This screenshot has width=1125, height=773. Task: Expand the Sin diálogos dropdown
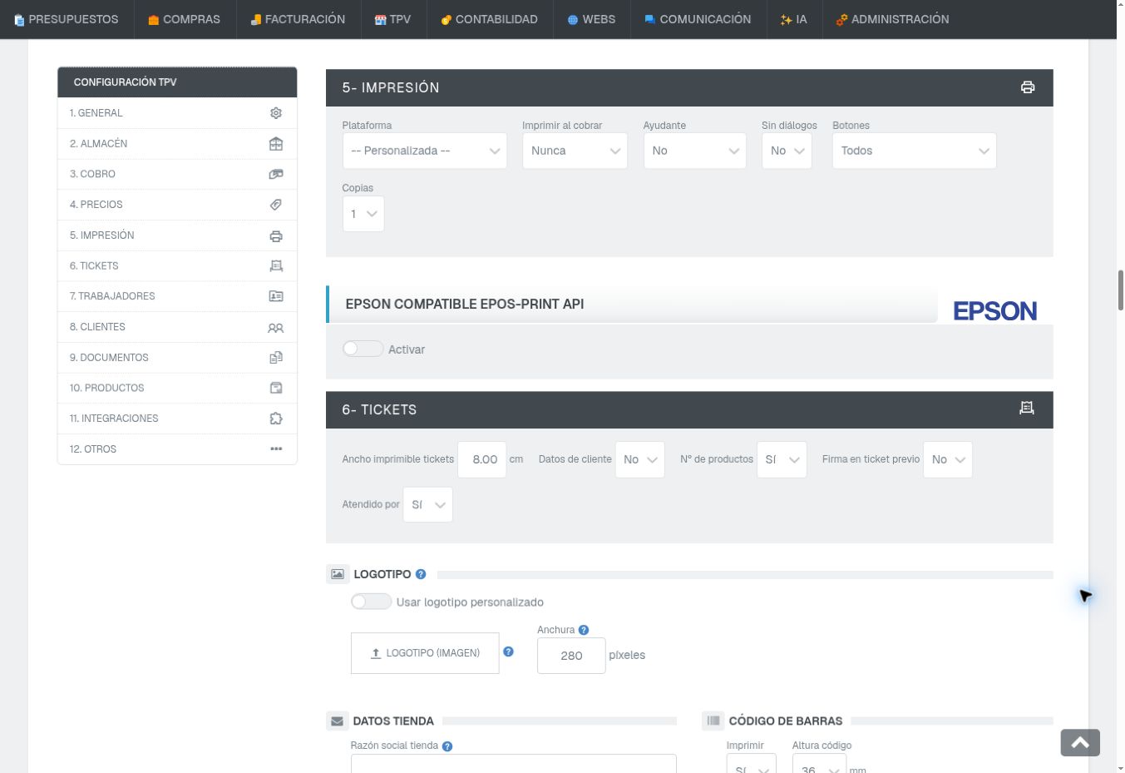787,151
